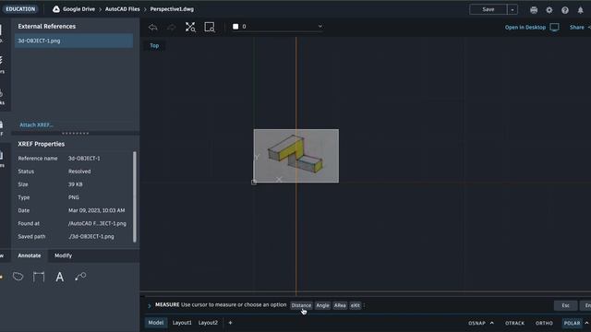Open the Save options dropdown arrow

pos(513,9)
